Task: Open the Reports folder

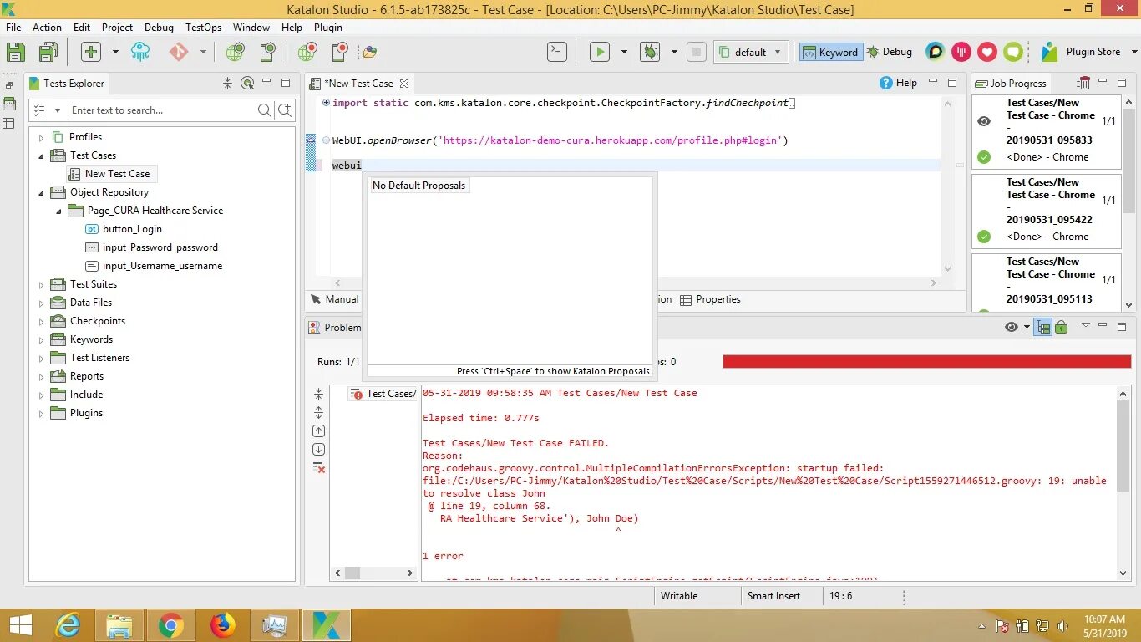Action: tap(77, 376)
